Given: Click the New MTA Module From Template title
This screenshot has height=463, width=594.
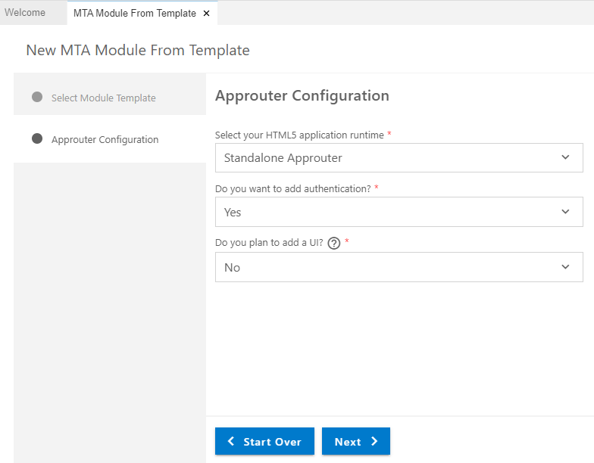Looking at the screenshot, I should pyautogui.click(x=138, y=50).
